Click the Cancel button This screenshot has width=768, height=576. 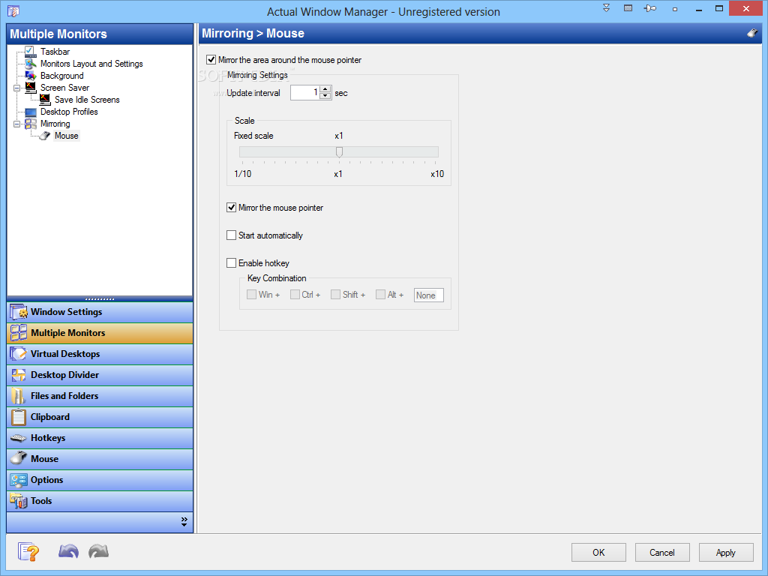[662, 553]
